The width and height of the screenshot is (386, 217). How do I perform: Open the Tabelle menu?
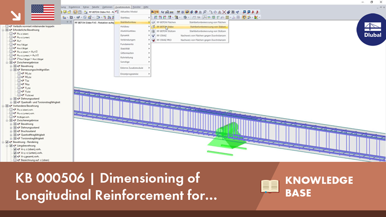(95, 7)
